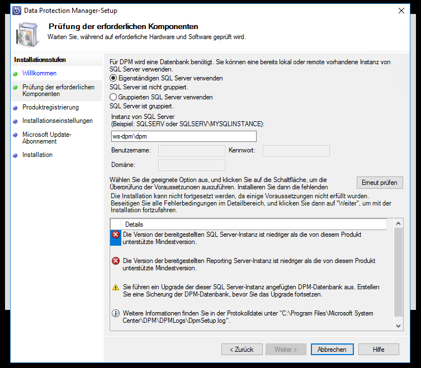Click the details list scroll up arrow
421x368 pixels.
pos(399,223)
